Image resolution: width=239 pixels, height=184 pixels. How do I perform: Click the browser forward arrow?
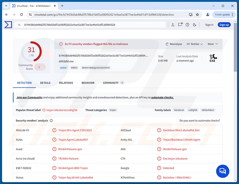click(x=14, y=14)
